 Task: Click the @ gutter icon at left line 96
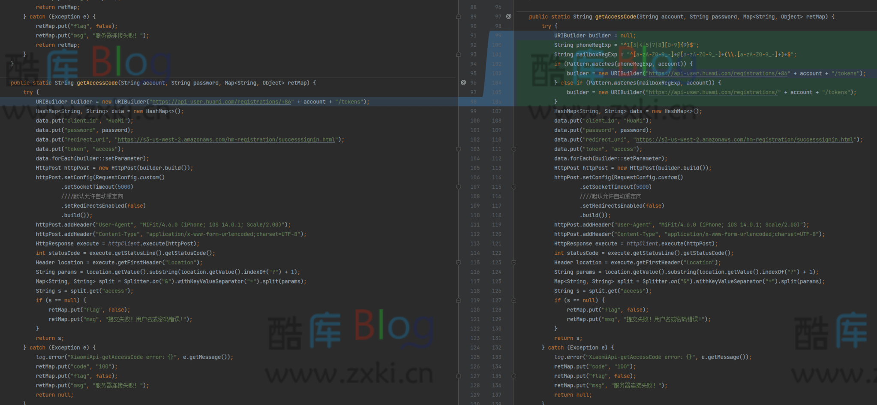463,82
